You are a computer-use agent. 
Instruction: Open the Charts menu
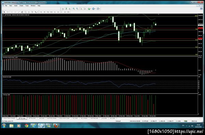tap(21, 6)
